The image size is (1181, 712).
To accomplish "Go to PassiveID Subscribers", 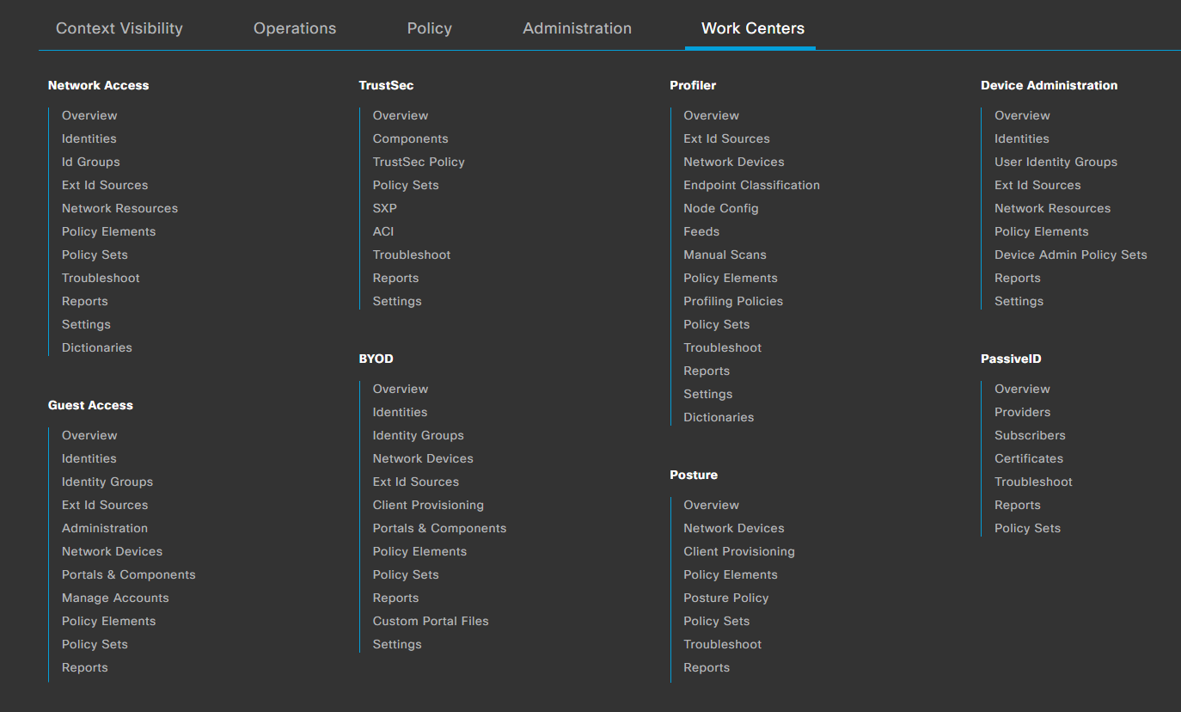I will 1030,435.
